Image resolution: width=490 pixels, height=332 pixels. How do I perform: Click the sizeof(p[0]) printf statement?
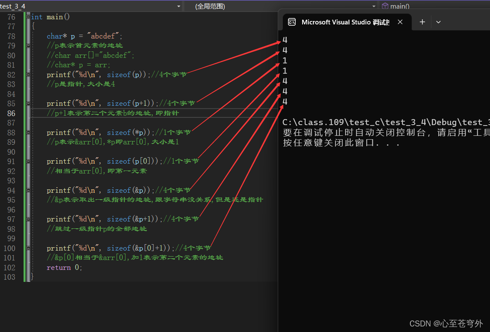(x=104, y=162)
